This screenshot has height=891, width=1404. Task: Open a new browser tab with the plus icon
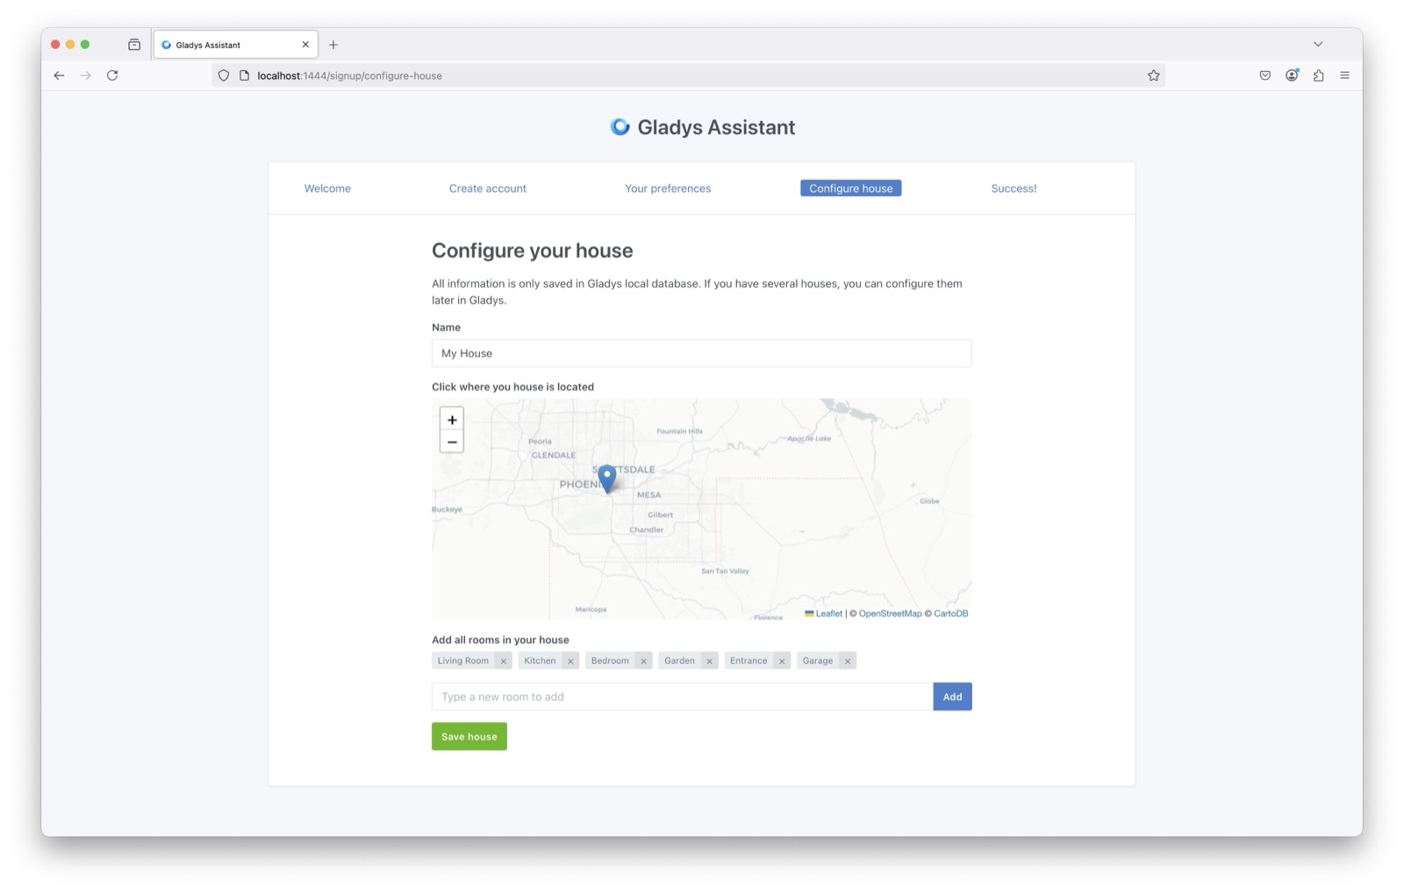(333, 44)
